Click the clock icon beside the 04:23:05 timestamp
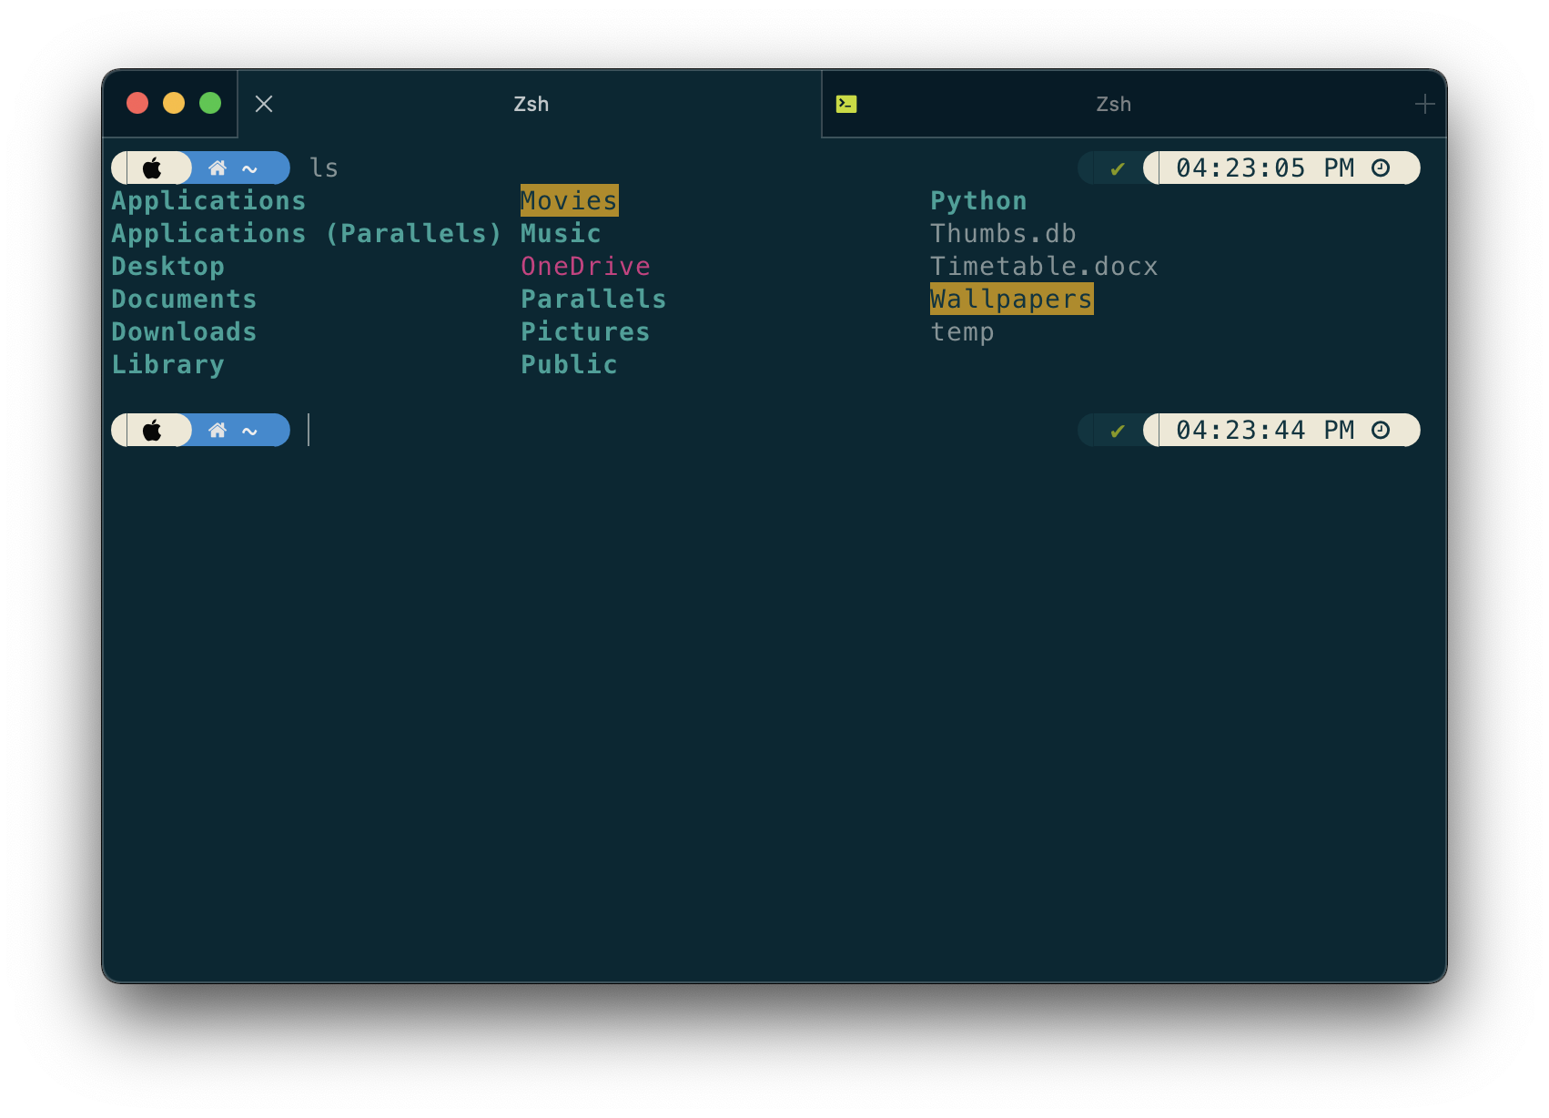Viewport: 1549px width, 1118px height. tap(1382, 168)
